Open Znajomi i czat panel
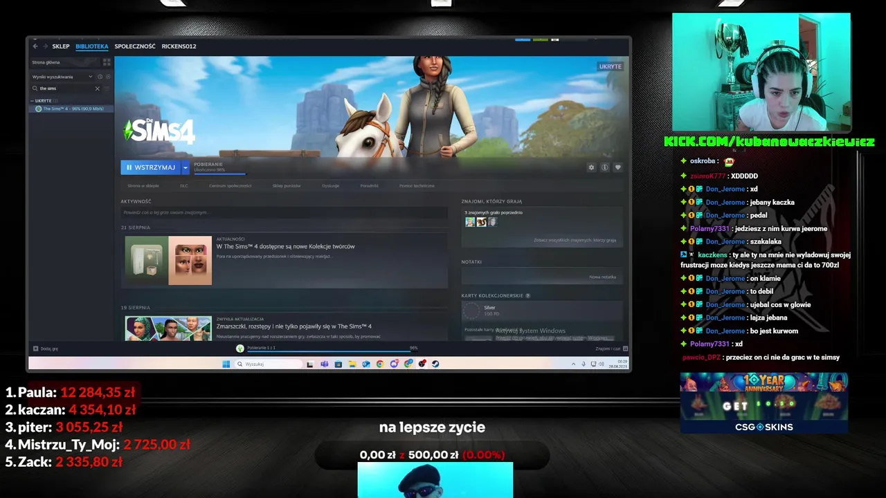 click(x=611, y=349)
